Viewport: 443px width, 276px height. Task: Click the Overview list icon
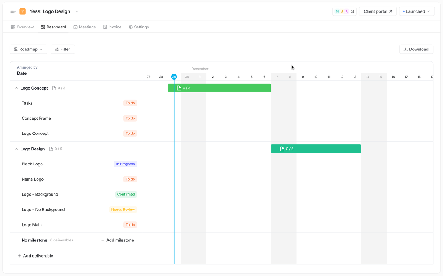coord(14,27)
